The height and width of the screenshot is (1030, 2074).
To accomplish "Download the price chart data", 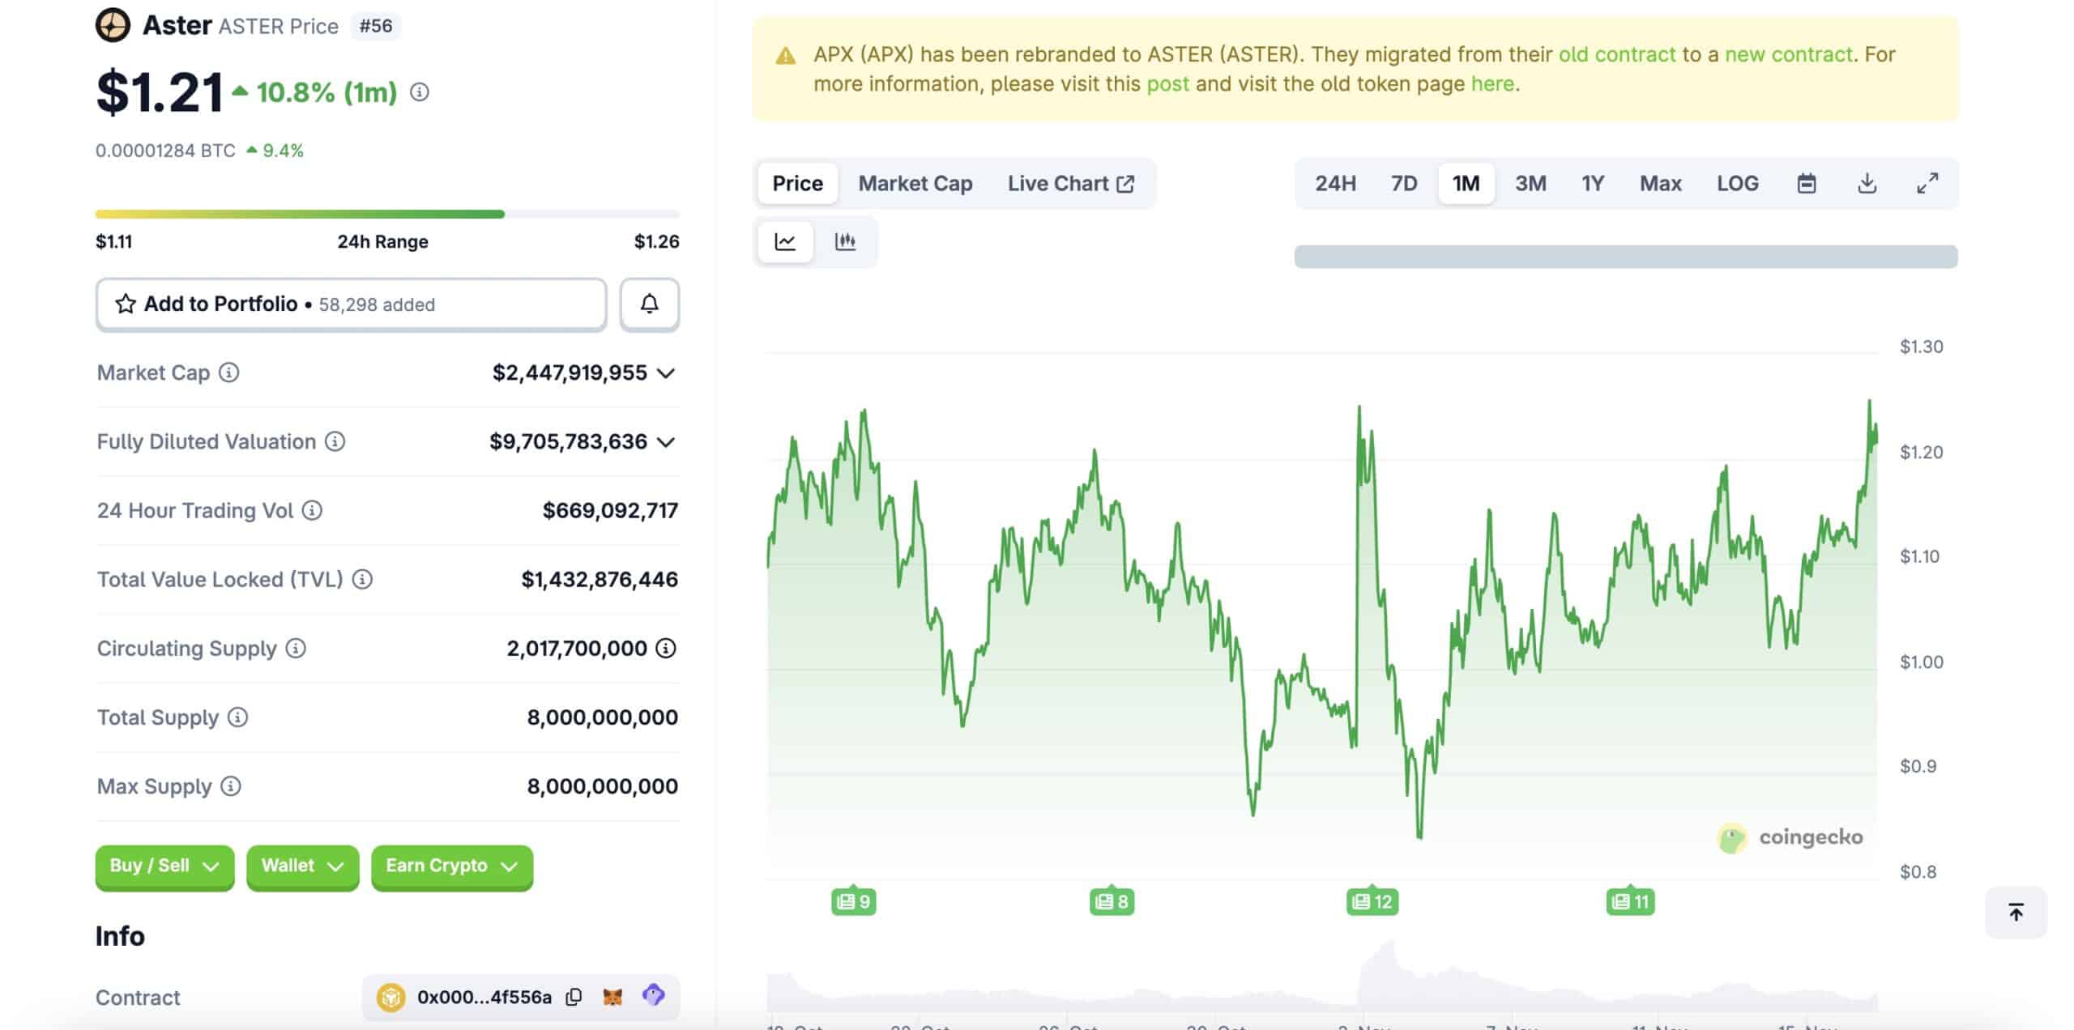I will point(1867,183).
